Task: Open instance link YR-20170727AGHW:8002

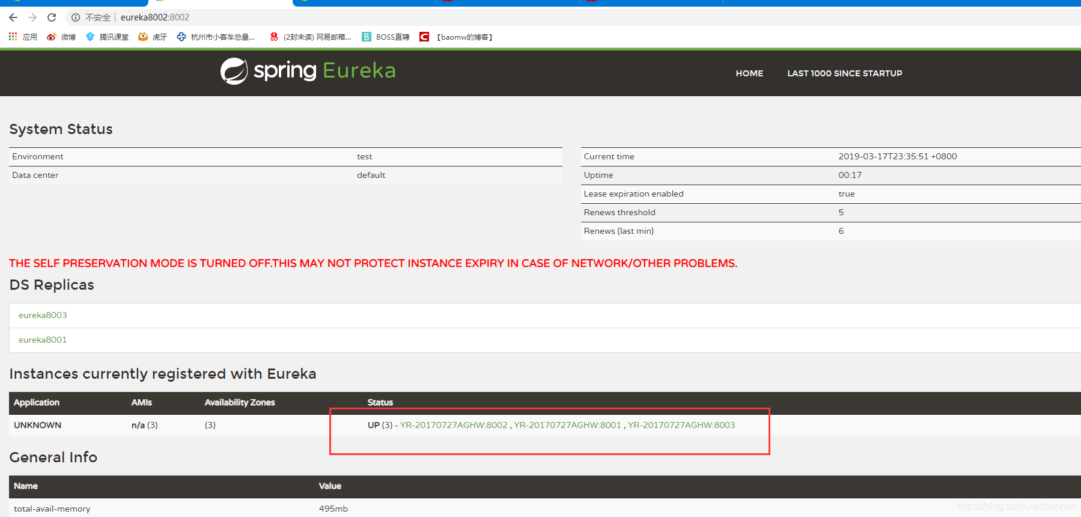Action: click(454, 425)
